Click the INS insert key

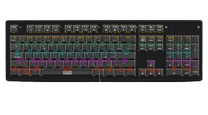pyautogui.click(x=143, y=39)
